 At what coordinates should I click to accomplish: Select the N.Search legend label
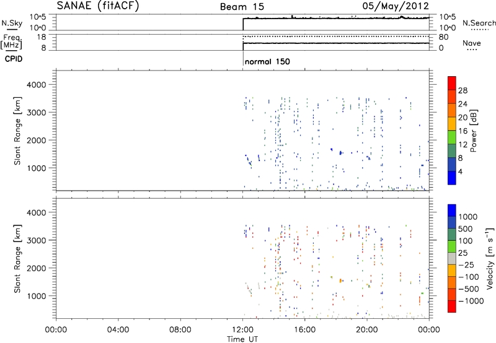click(479, 23)
